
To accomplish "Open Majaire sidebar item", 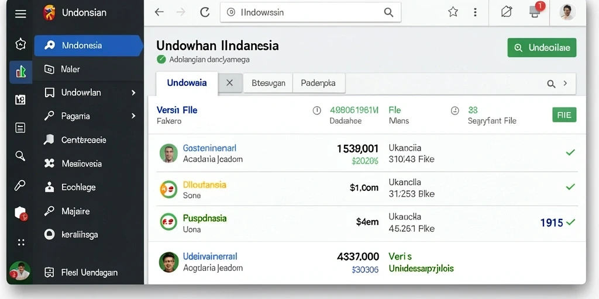I will tap(88, 211).
